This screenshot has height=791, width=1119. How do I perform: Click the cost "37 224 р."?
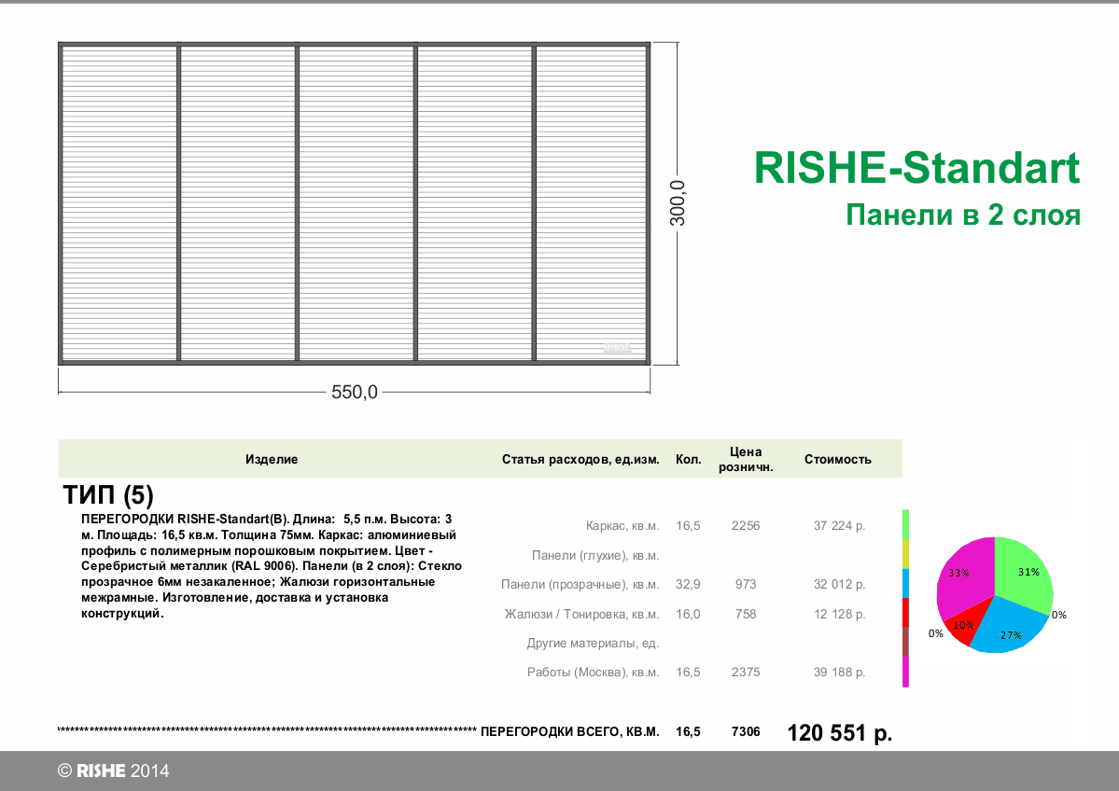[839, 526]
